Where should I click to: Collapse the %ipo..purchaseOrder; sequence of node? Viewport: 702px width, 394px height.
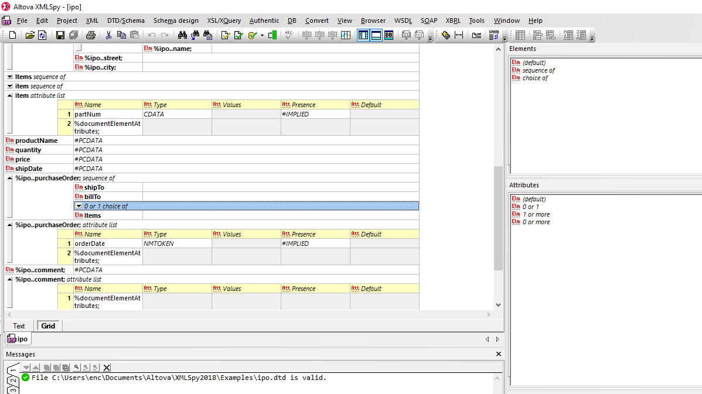click(x=9, y=178)
